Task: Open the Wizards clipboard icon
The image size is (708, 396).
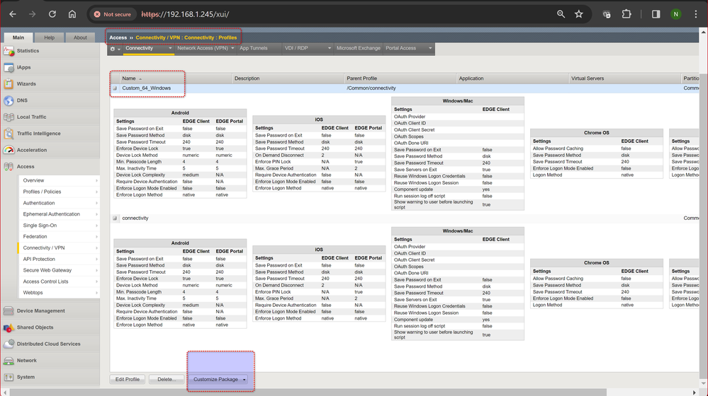Action: coord(9,84)
